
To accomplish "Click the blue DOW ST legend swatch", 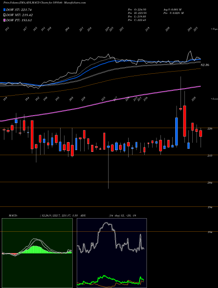I will click(5, 10).
